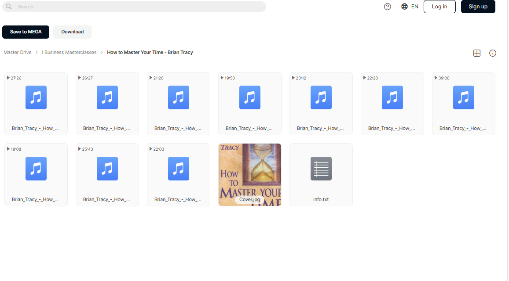Click file name under the 26:27 audio

pos(107,128)
